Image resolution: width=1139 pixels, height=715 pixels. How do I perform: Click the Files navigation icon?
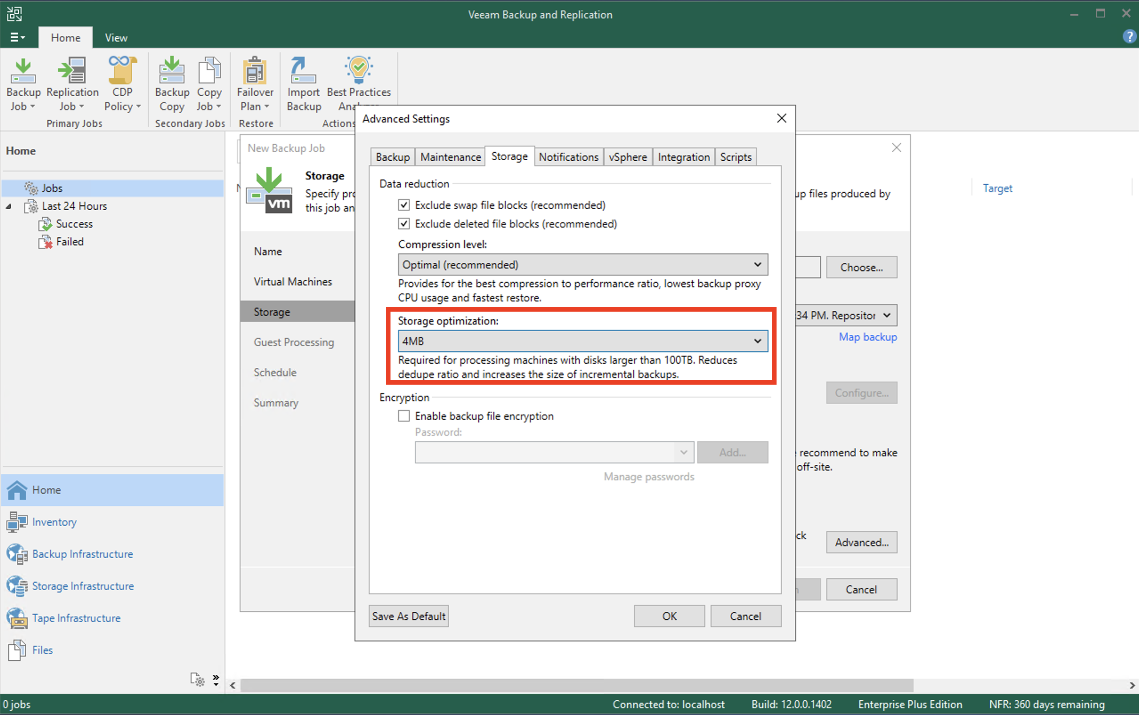[17, 650]
